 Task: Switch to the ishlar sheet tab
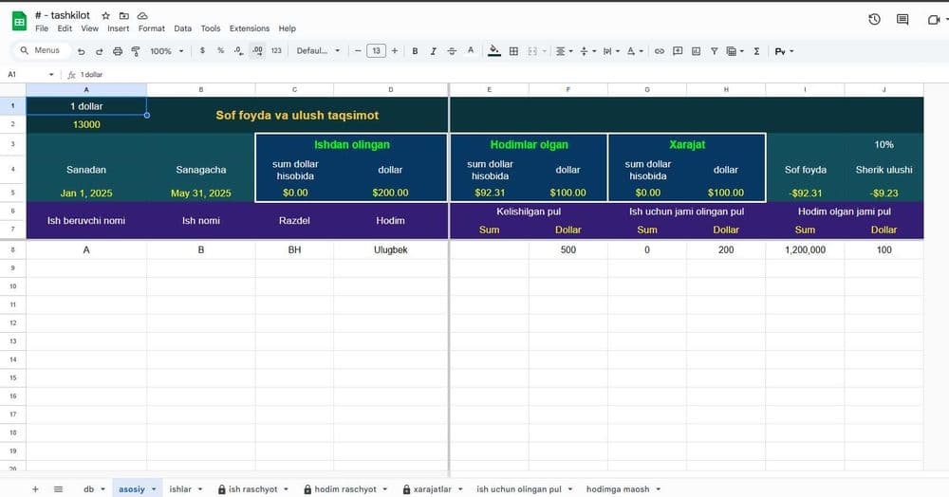click(x=180, y=489)
